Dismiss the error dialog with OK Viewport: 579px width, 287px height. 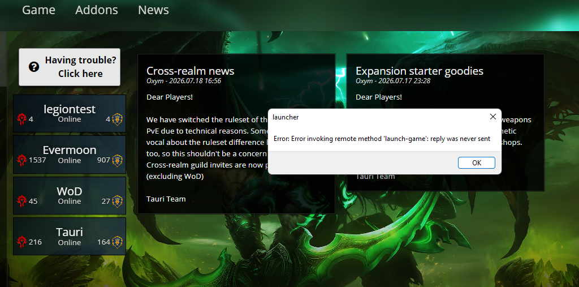[476, 162]
